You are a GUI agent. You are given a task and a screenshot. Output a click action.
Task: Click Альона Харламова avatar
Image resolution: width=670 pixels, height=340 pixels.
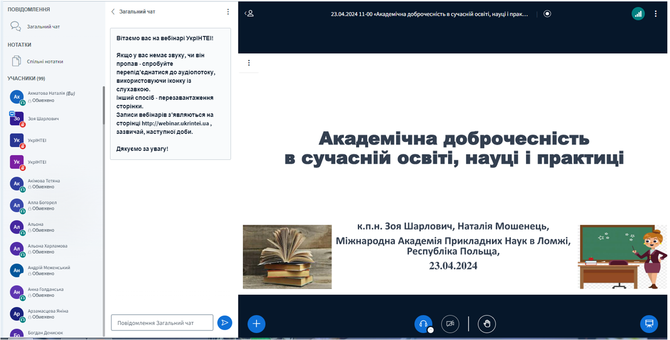click(17, 249)
